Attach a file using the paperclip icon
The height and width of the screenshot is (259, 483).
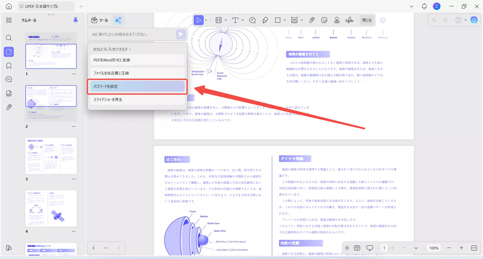pyautogui.click(x=312, y=20)
